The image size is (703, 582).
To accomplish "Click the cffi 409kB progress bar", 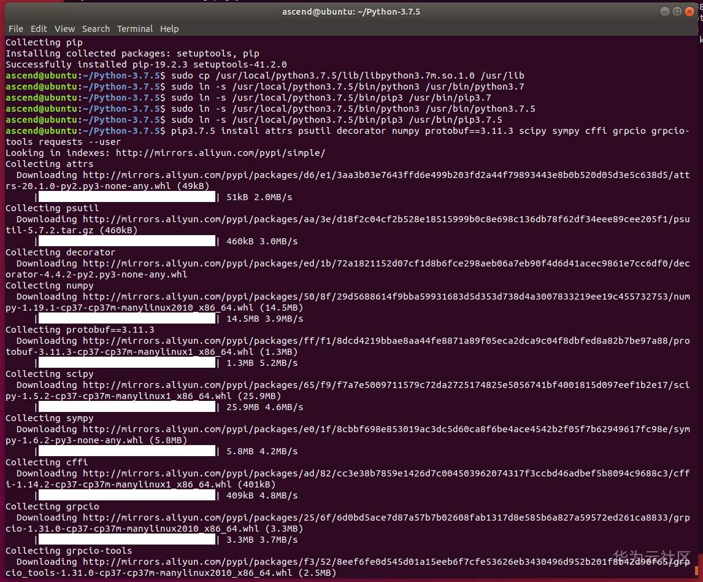I will (x=127, y=495).
